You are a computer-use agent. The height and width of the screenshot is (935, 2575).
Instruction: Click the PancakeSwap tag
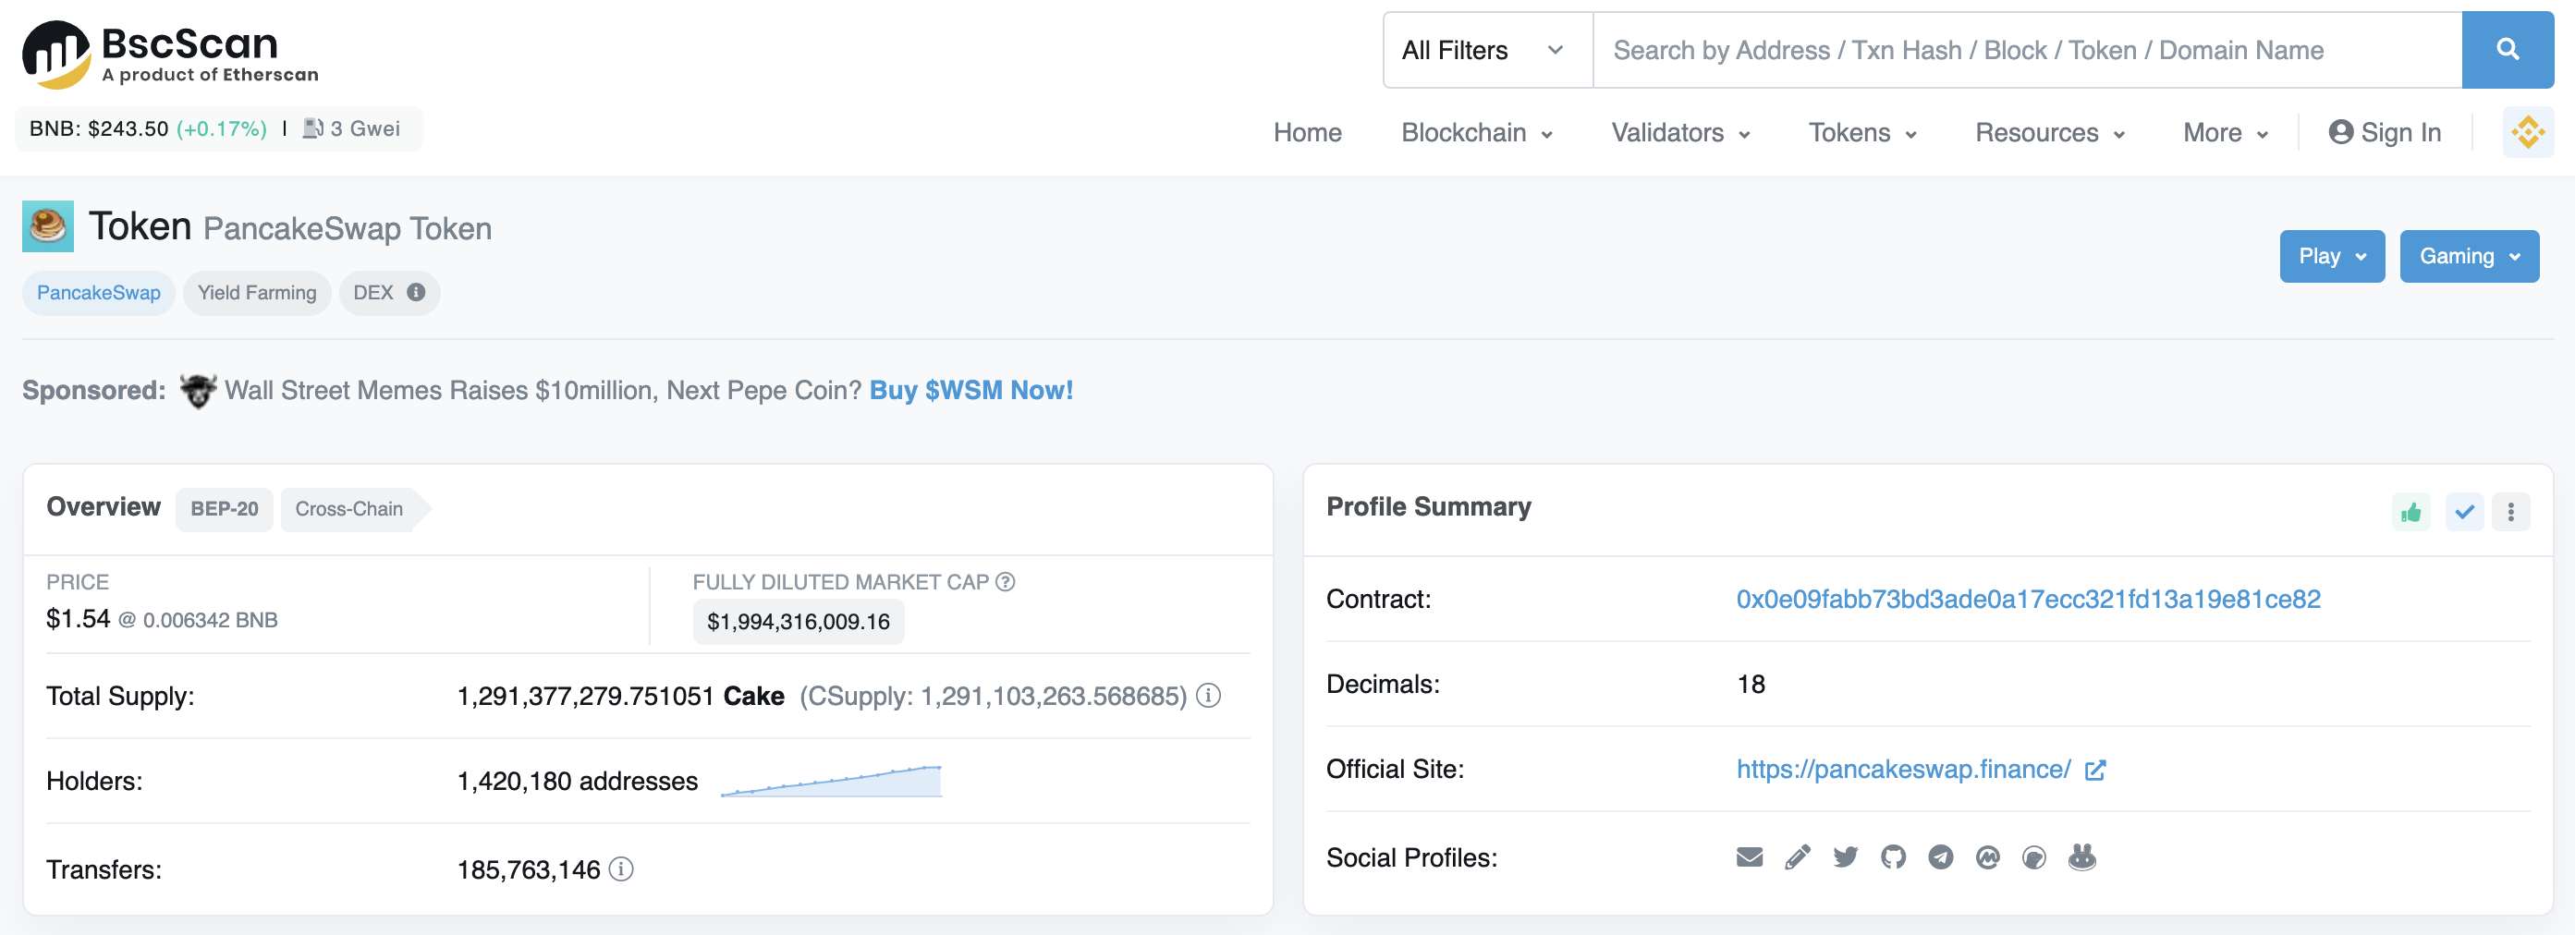coord(98,293)
